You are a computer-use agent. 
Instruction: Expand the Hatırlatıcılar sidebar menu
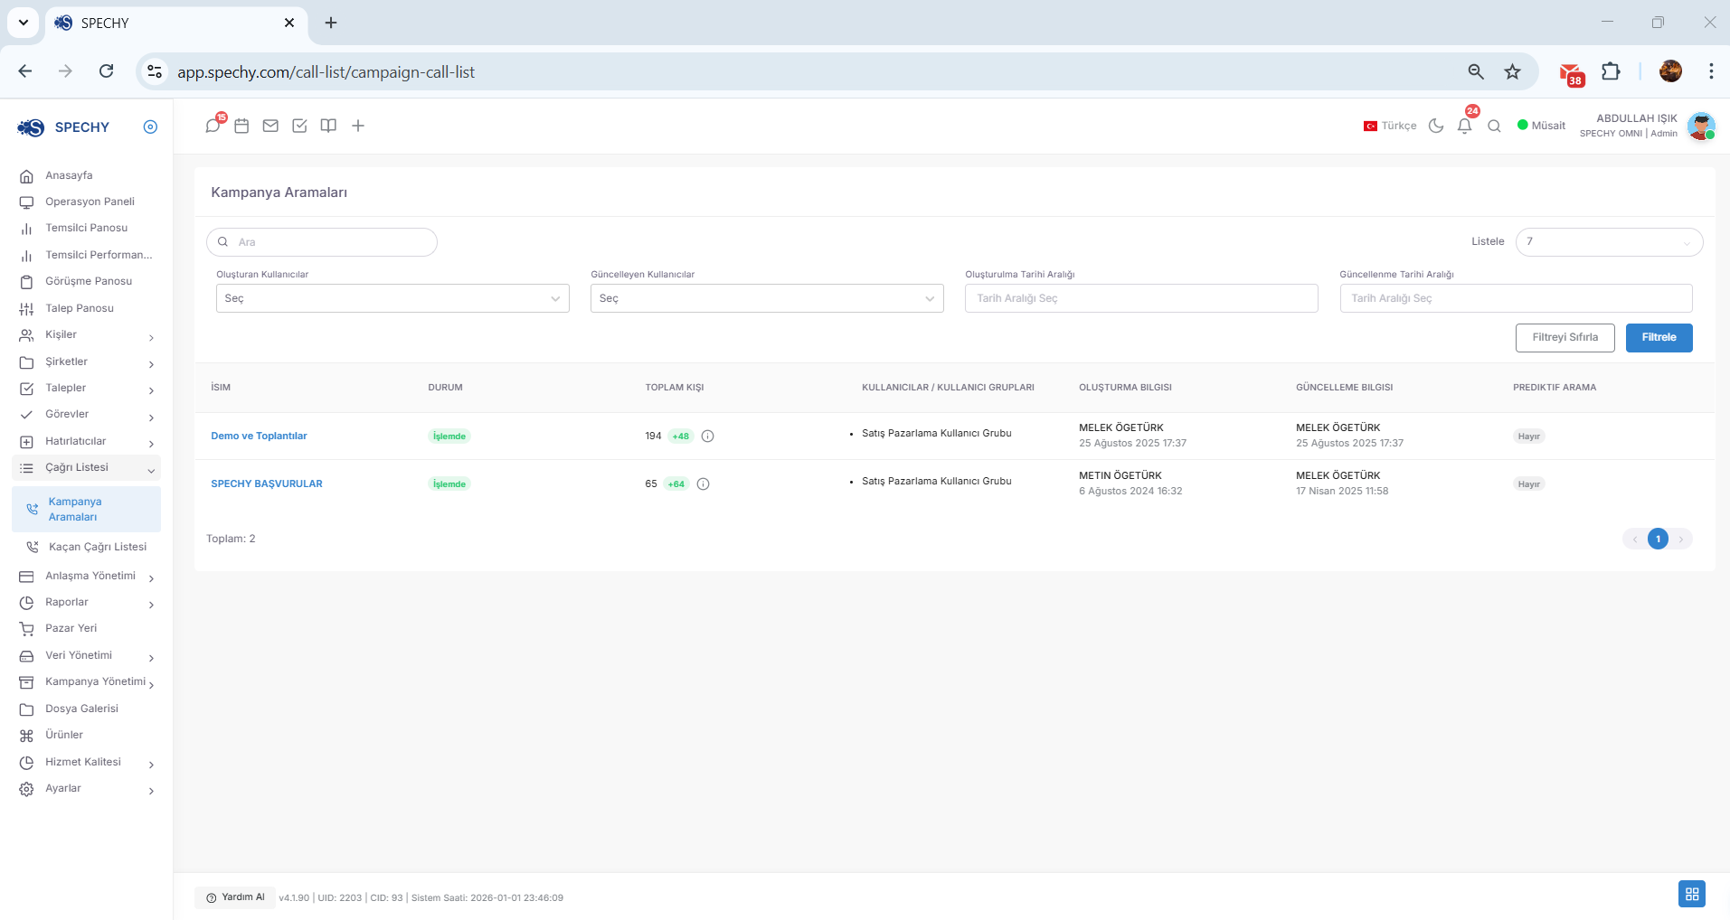(x=86, y=441)
